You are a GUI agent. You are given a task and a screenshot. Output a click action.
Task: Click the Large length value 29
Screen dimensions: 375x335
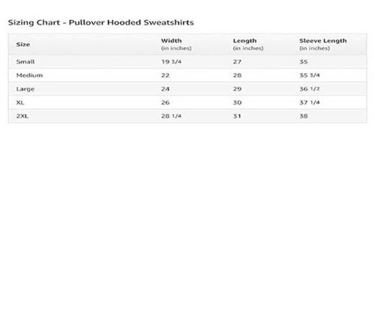237,89
